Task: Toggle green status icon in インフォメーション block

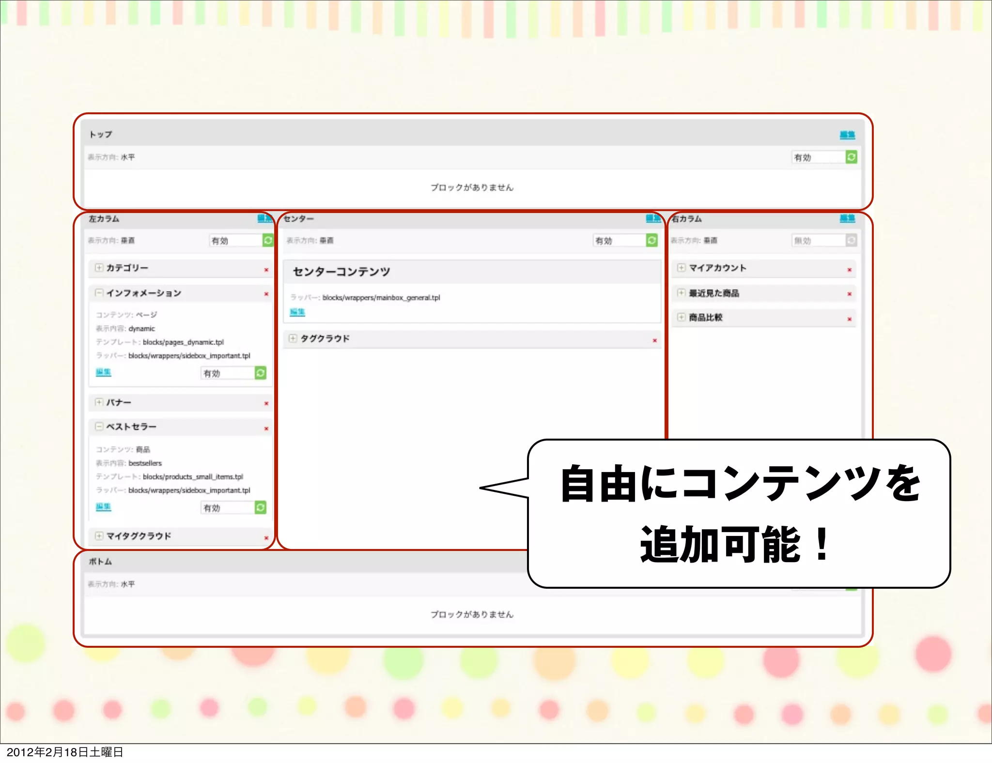Action: 260,373
